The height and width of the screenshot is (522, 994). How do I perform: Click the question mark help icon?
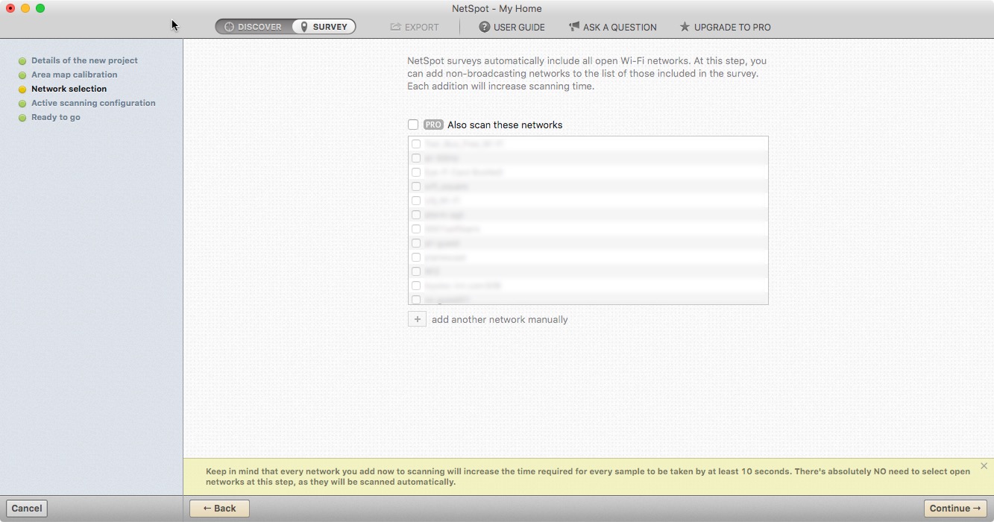point(485,27)
